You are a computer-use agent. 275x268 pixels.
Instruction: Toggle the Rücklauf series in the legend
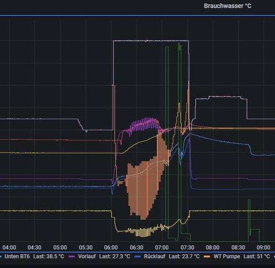tap(153, 256)
